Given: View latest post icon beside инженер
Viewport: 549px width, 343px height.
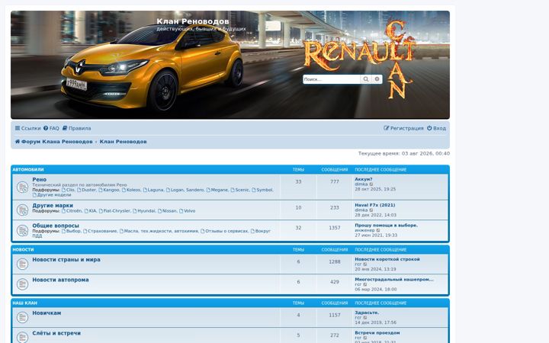Looking at the screenshot, I should 378,230.
